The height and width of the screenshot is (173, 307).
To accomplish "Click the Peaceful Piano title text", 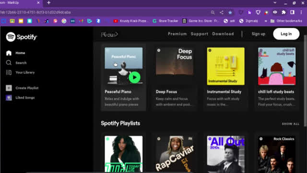I will (118, 92).
